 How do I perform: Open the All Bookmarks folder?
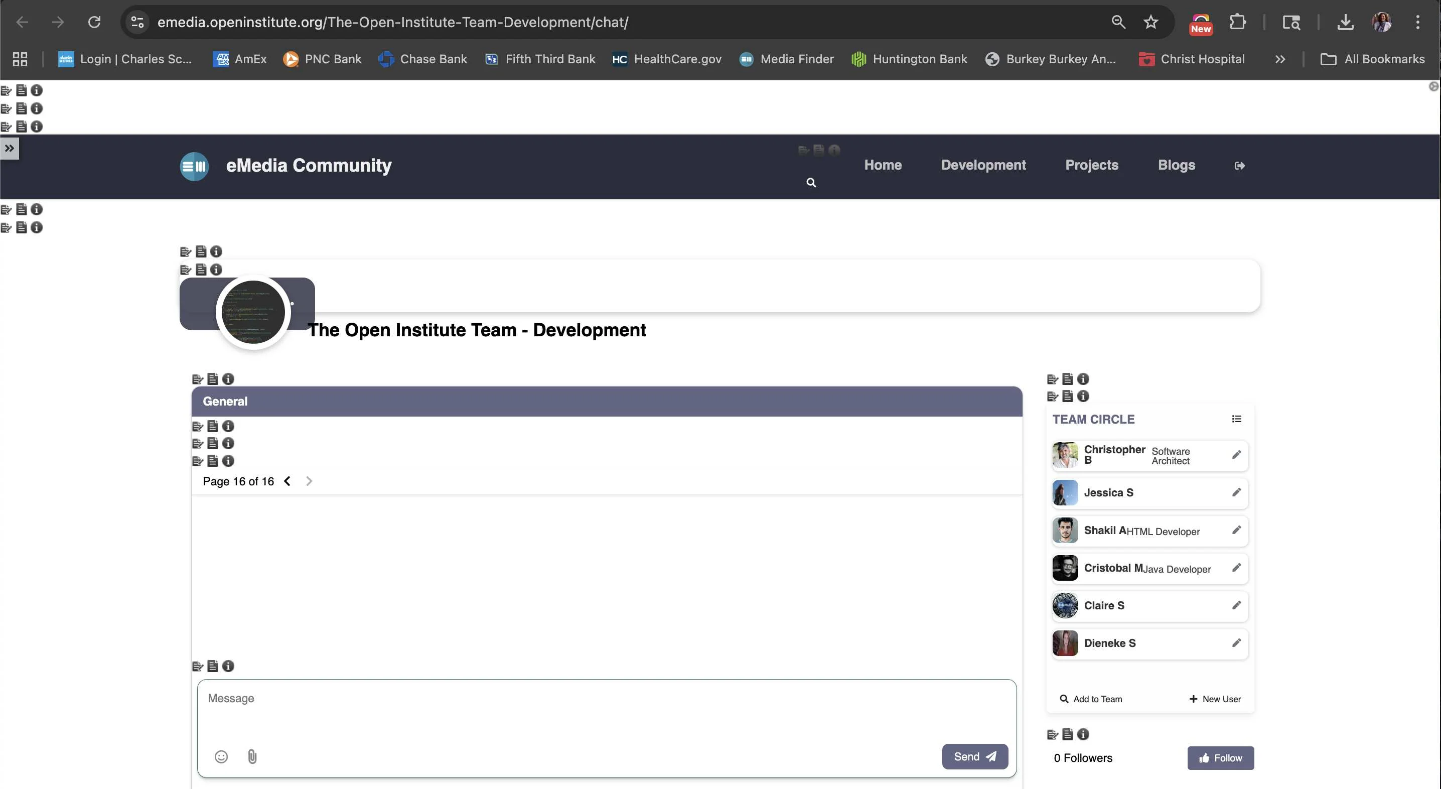1372,59
